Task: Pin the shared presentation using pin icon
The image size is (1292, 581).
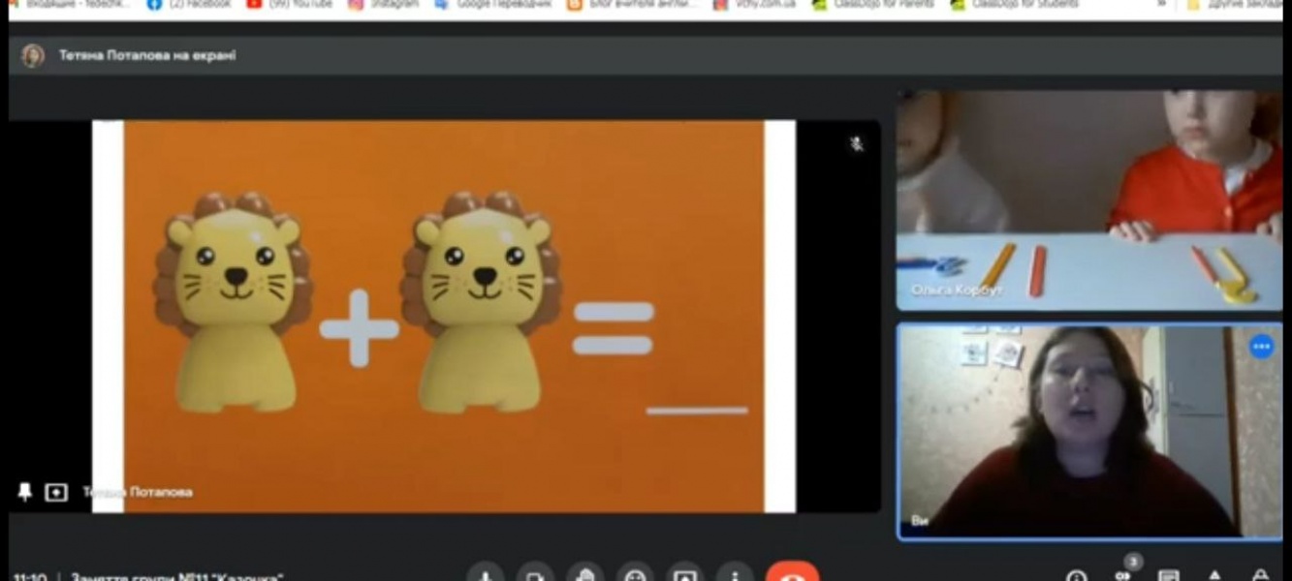Action: 25,493
